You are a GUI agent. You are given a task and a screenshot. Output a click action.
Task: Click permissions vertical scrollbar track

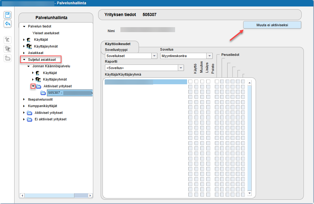click(x=249, y=138)
